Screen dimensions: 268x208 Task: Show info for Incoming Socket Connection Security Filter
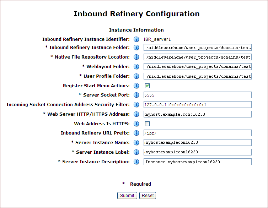coord(136,105)
